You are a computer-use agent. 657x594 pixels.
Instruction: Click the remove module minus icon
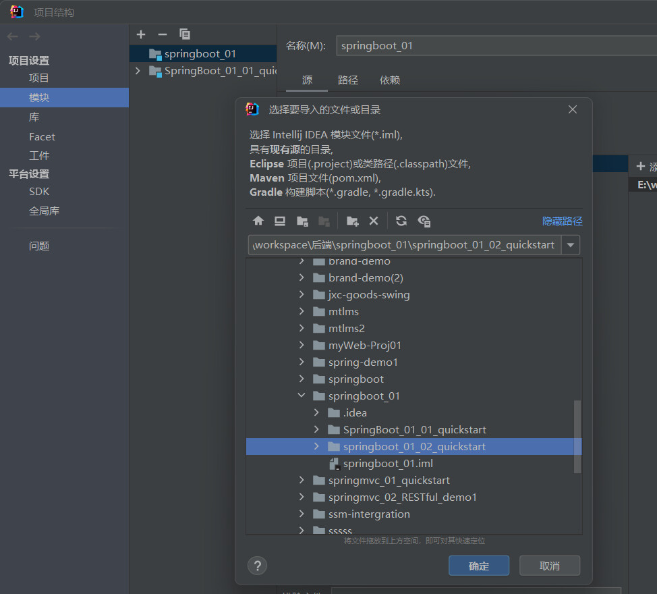tap(163, 34)
